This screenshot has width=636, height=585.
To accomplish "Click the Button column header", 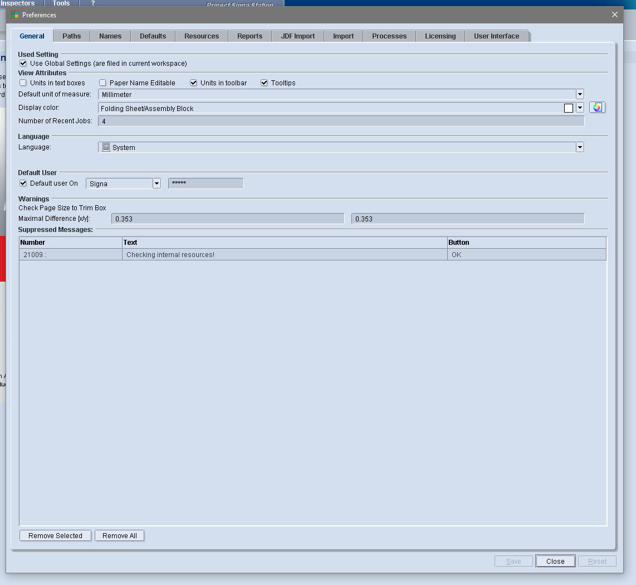I will point(527,243).
